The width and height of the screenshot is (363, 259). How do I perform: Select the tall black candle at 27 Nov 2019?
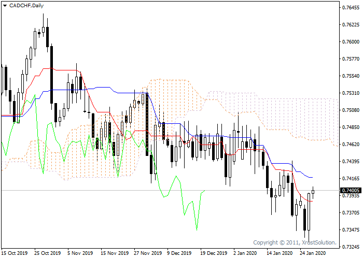[x=147, y=124]
